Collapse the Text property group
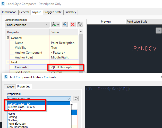Viewport: 162px width, 128px height. [8, 62]
